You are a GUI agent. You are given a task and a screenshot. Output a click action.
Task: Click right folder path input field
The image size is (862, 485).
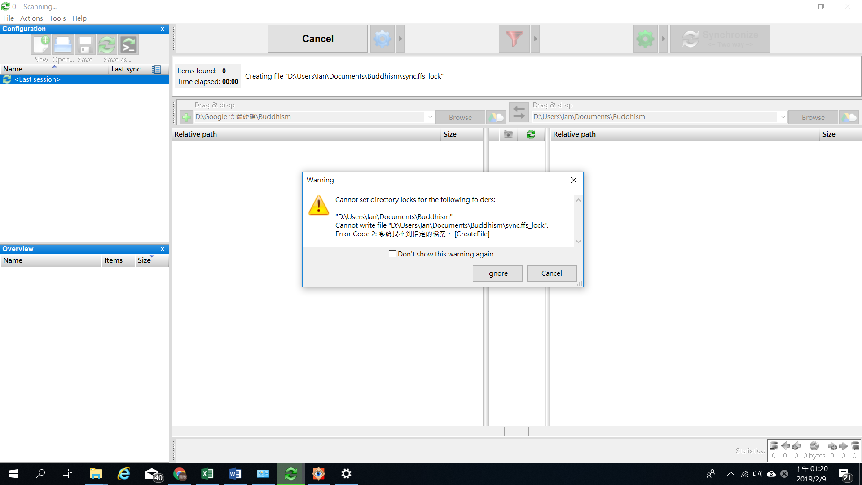655,117
